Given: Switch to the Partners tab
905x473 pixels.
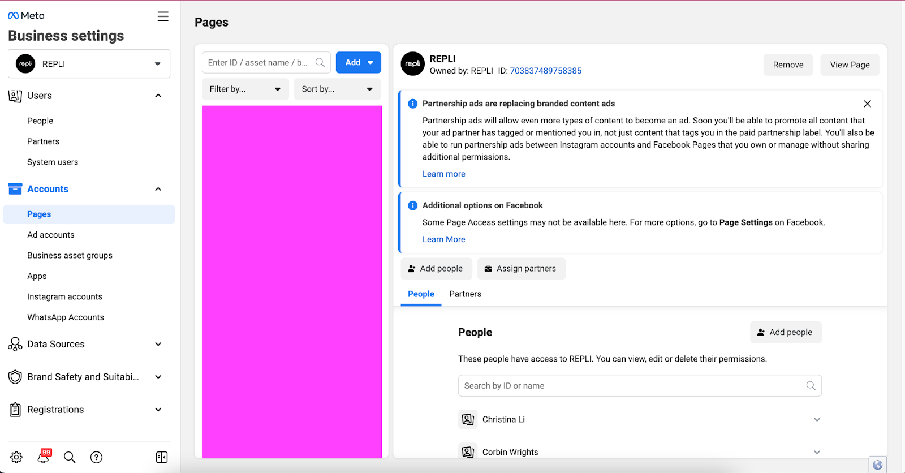Looking at the screenshot, I should point(465,294).
